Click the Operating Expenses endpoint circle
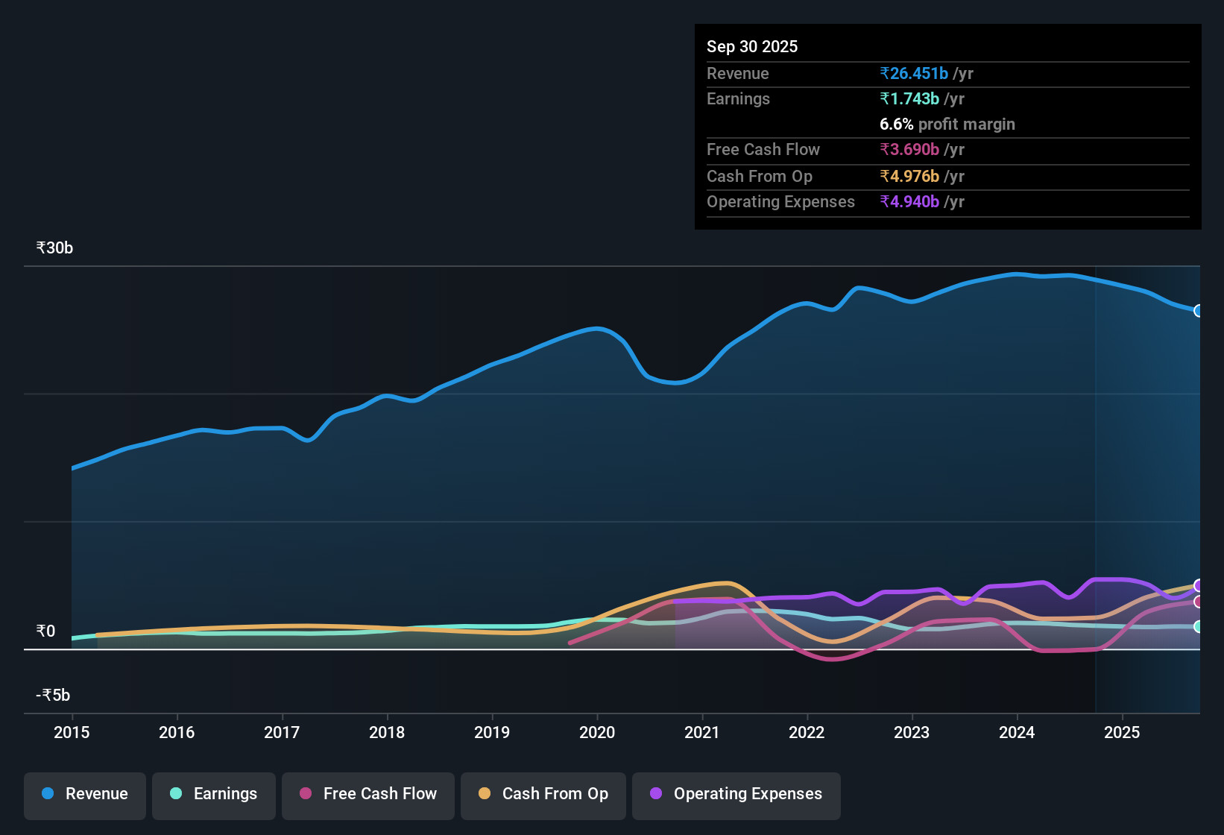Viewport: 1224px width, 835px height. [x=1199, y=586]
